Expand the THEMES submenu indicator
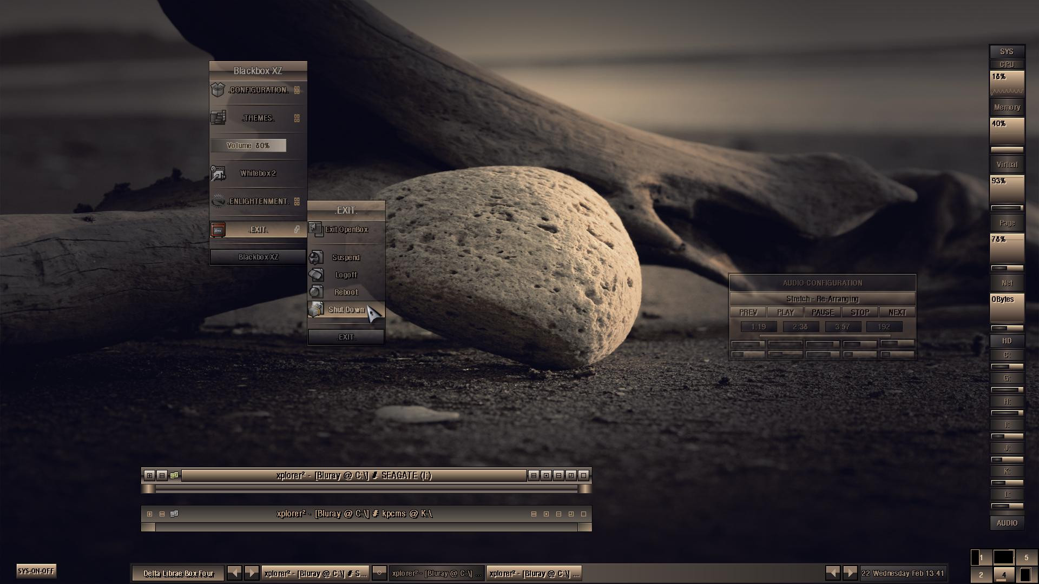The height and width of the screenshot is (584, 1039). [297, 118]
